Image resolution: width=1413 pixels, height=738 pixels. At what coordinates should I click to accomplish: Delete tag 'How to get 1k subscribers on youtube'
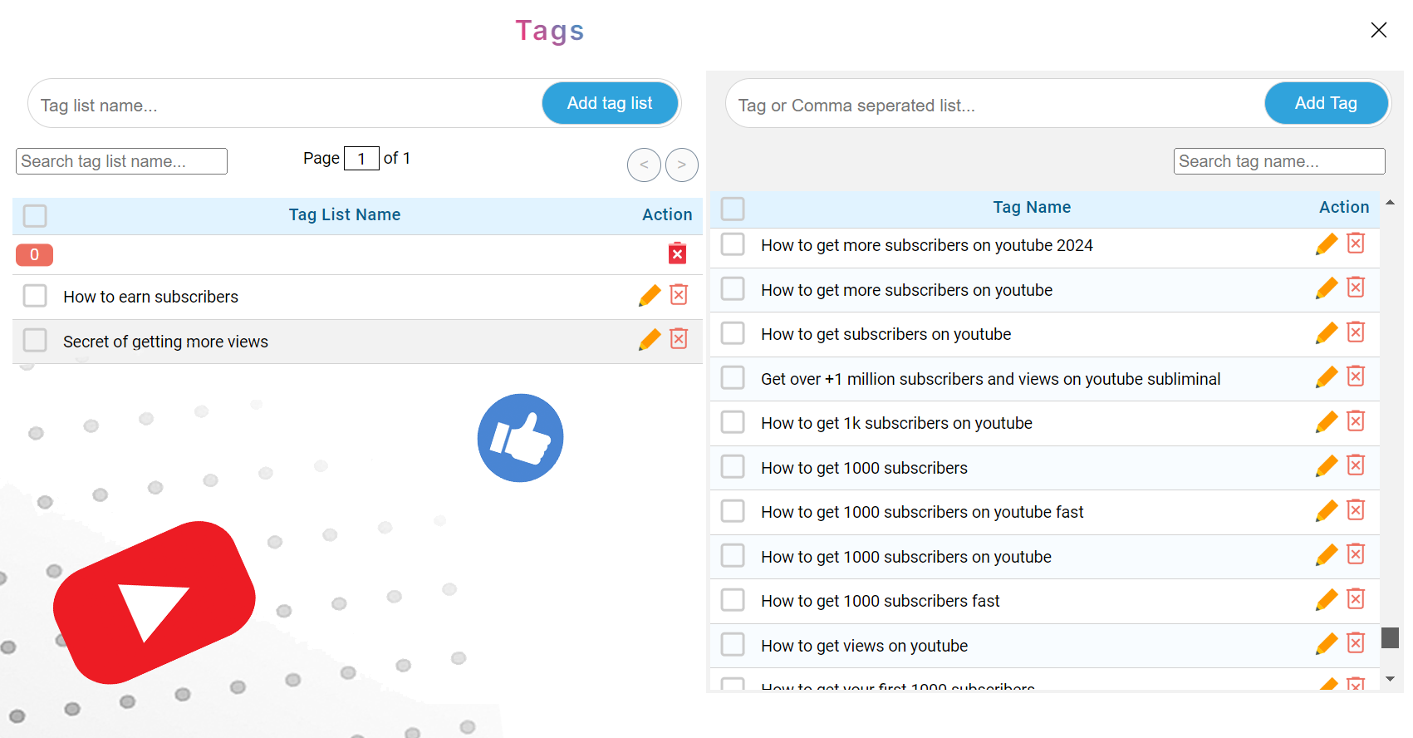1356,421
